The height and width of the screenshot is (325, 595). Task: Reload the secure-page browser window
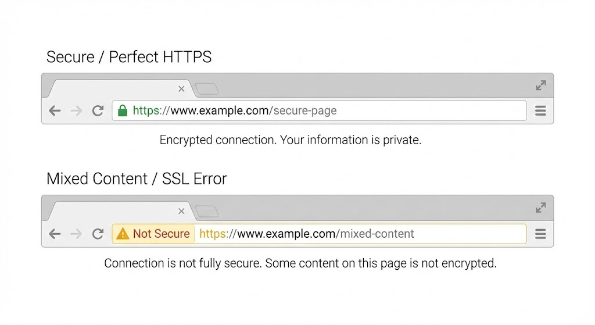point(98,110)
